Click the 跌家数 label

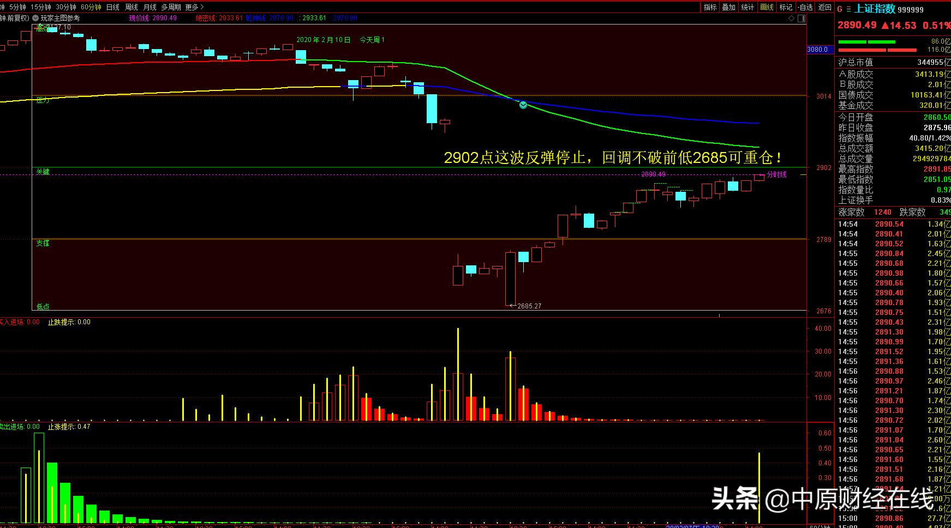pyautogui.click(x=912, y=212)
